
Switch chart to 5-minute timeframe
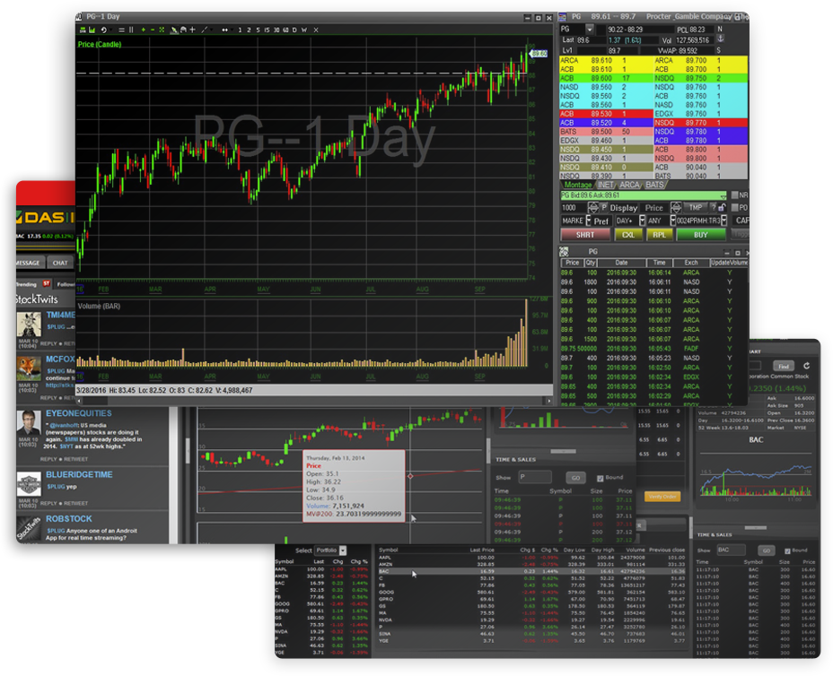coord(259,30)
